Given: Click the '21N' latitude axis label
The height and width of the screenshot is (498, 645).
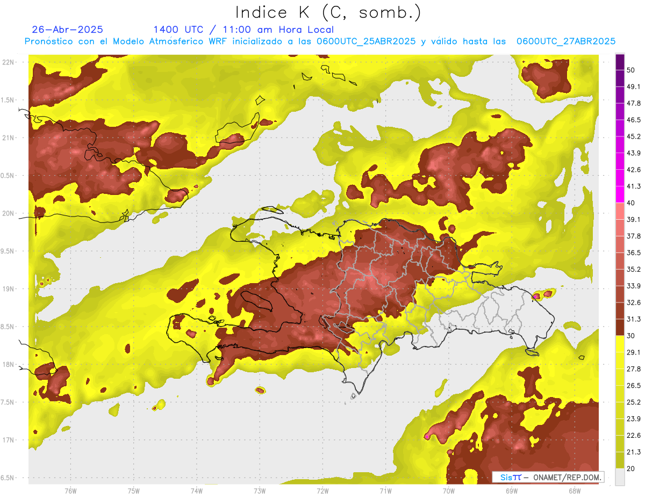Looking at the screenshot, I should click(x=8, y=138).
